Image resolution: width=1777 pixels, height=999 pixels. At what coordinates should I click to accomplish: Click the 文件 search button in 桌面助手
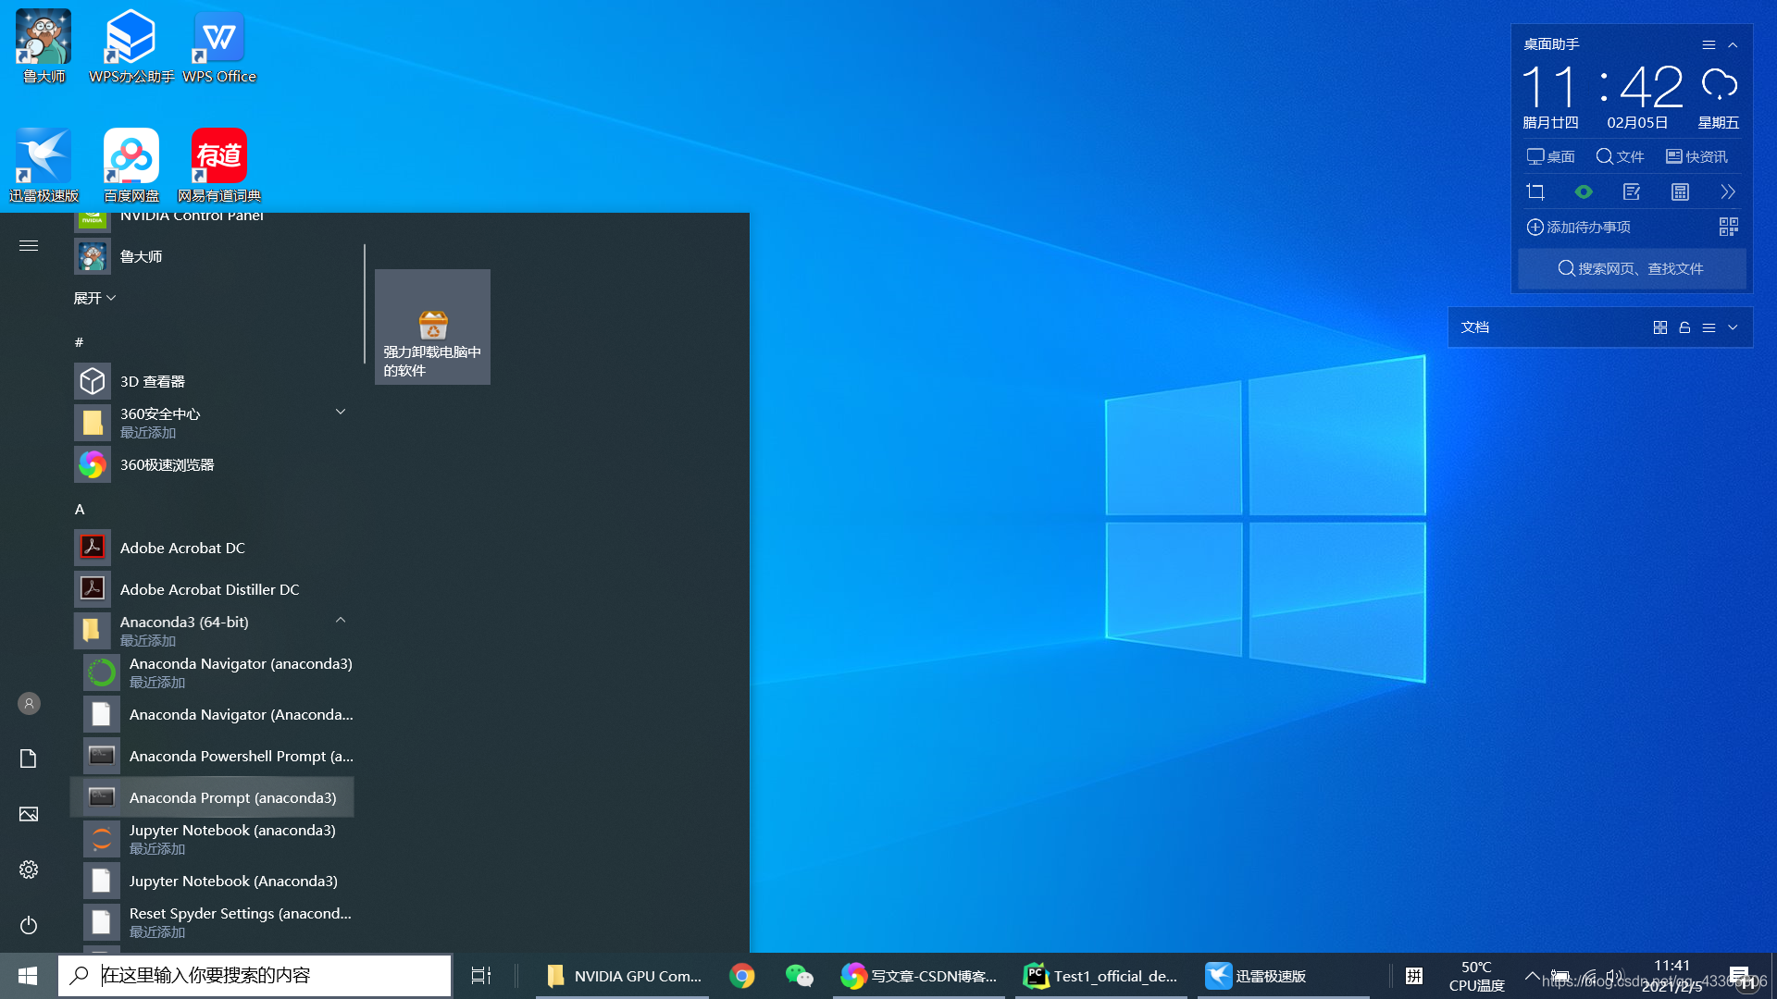(x=1620, y=156)
